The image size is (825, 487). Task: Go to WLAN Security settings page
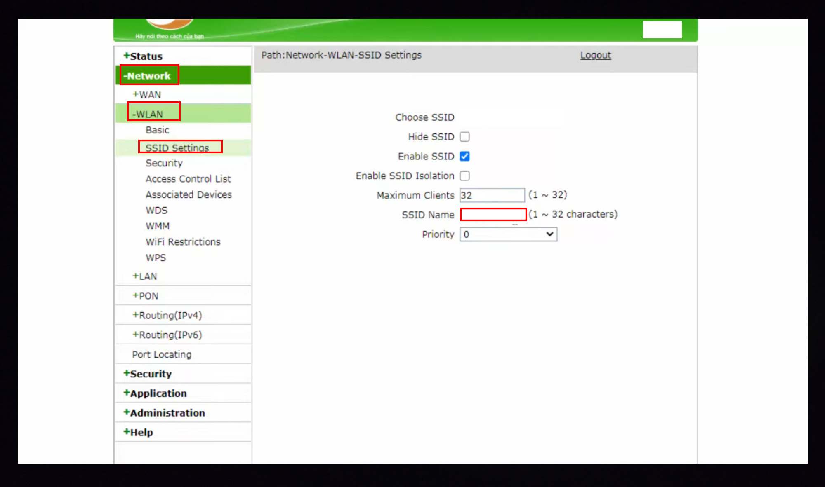pyautogui.click(x=164, y=163)
